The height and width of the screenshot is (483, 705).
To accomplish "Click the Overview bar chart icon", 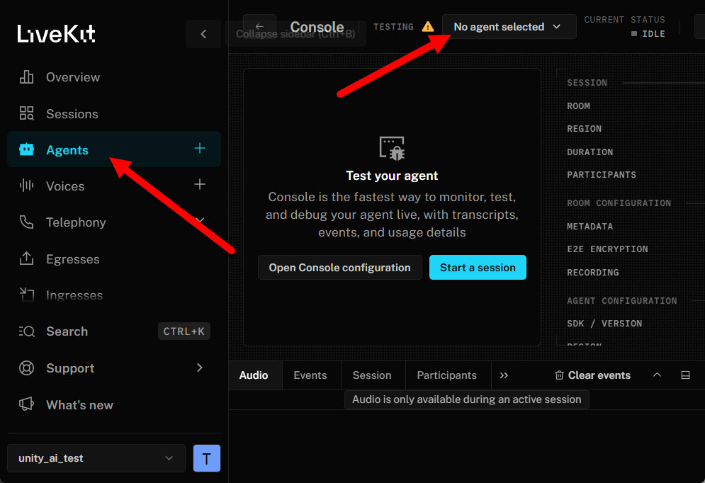I will [x=26, y=77].
